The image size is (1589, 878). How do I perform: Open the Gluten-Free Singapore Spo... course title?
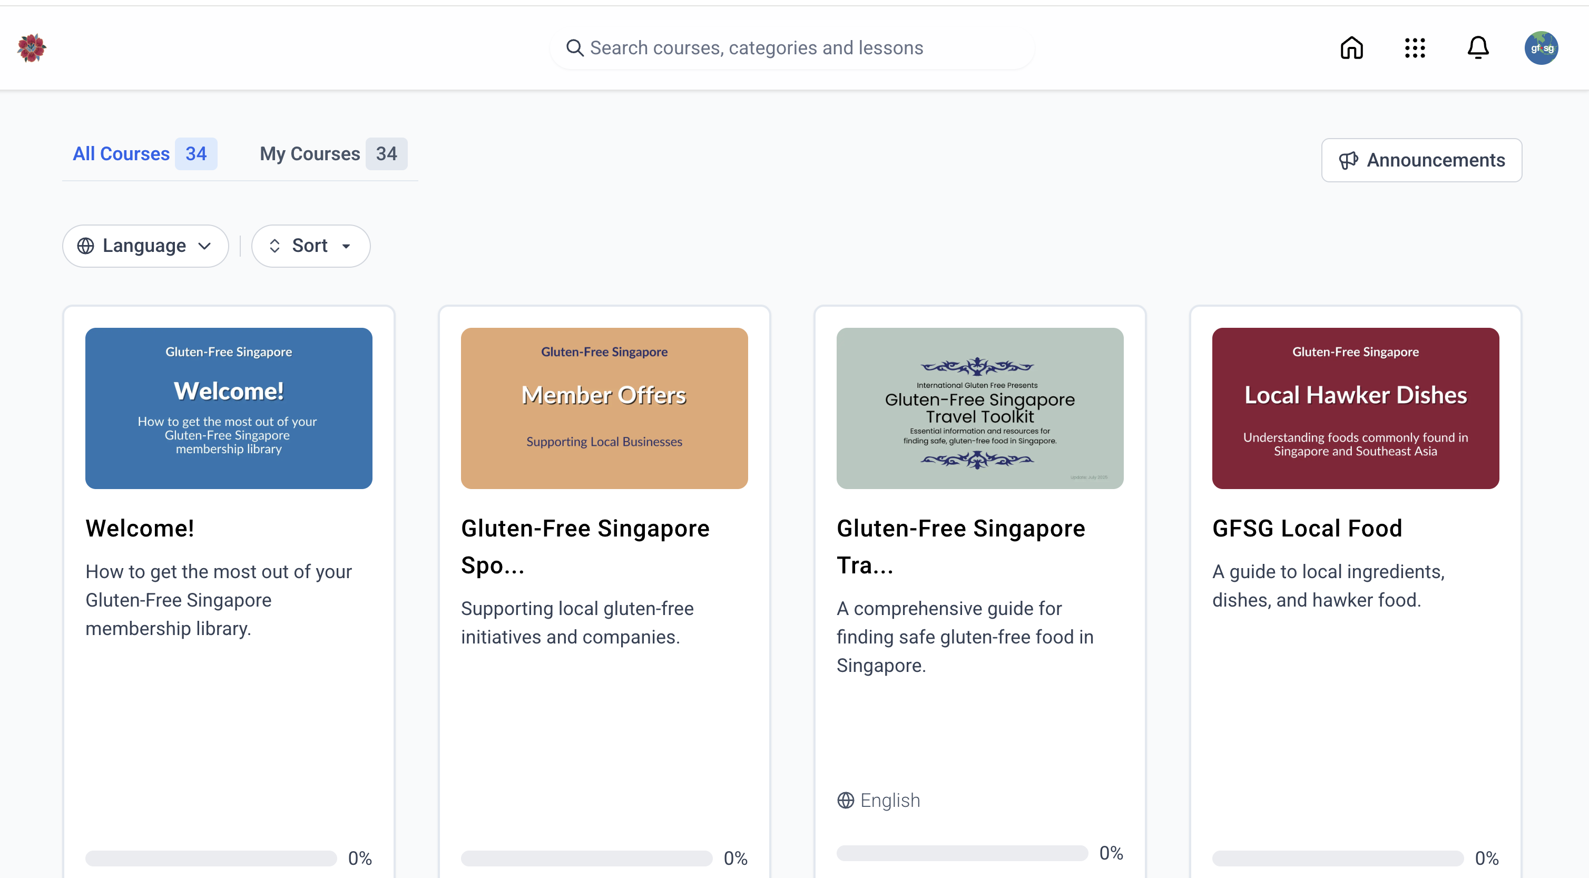[585, 547]
